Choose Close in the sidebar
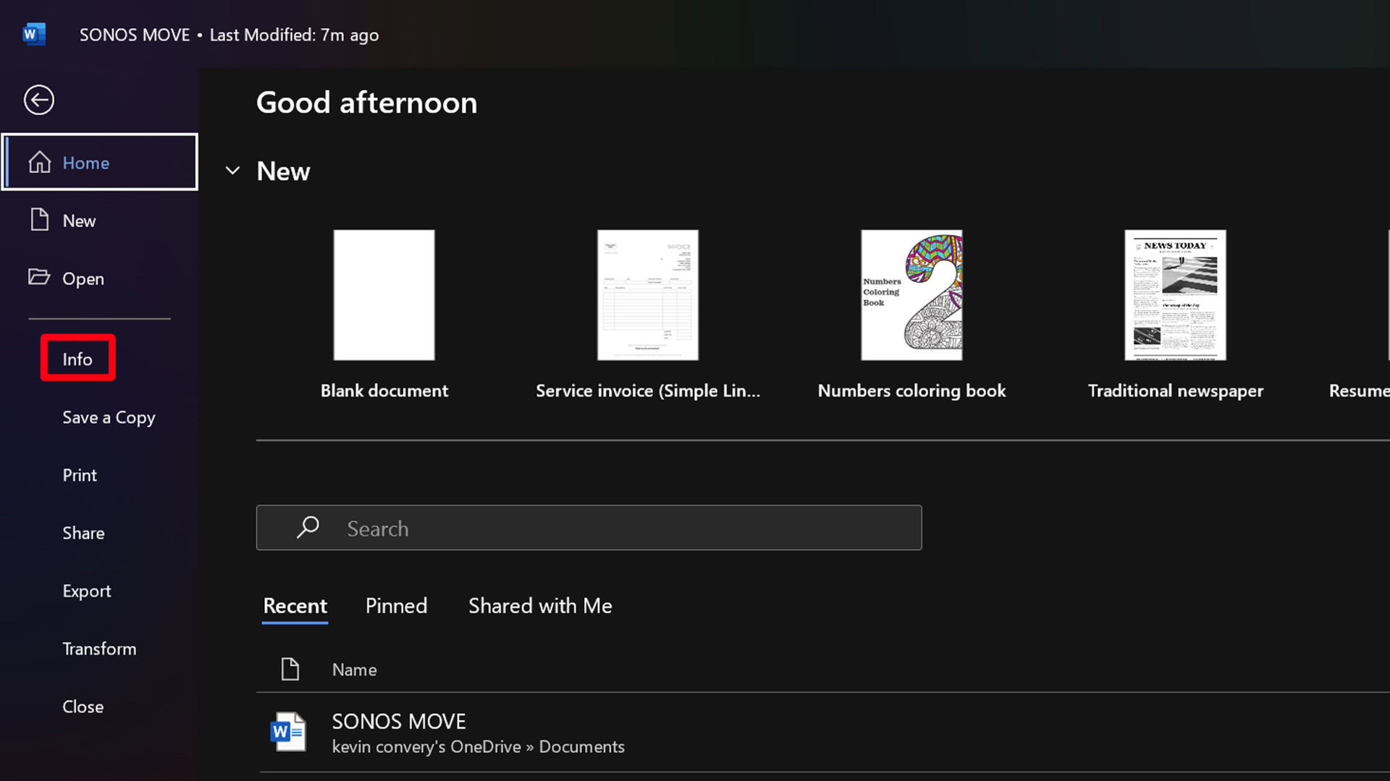This screenshot has height=781, width=1390. point(83,707)
